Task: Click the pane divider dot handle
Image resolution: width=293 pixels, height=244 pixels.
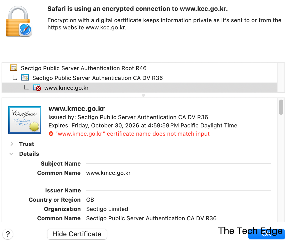Action: pos(143,95)
